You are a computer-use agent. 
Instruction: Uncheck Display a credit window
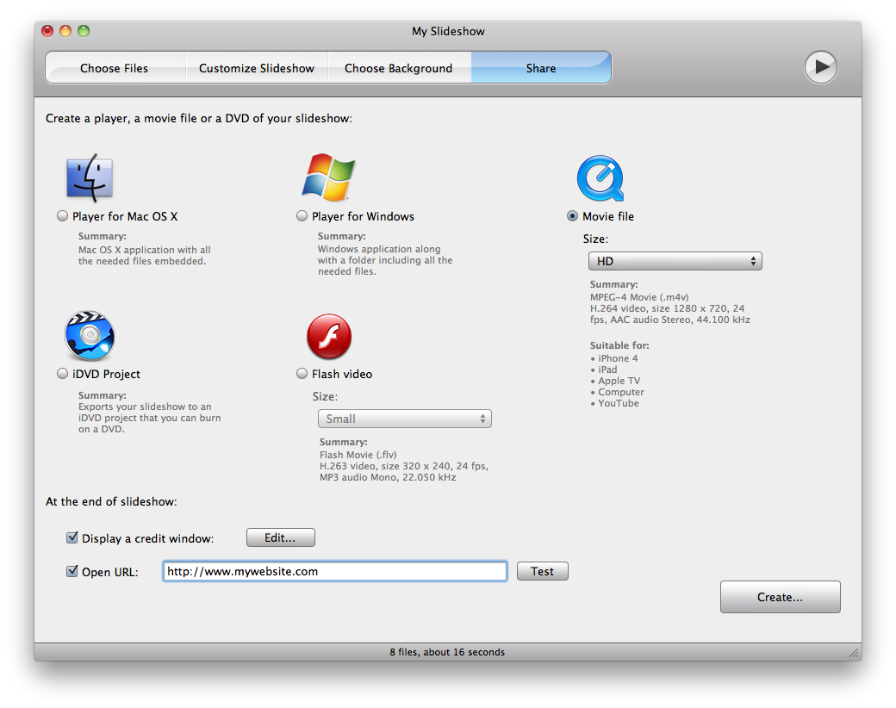point(72,538)
